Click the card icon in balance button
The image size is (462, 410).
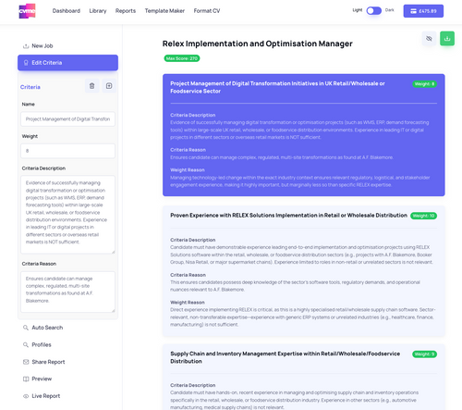[413, 11]
